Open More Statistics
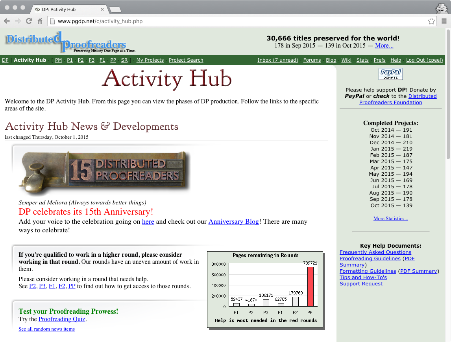This screenshot has width=451, height=342. coord(390,218)
